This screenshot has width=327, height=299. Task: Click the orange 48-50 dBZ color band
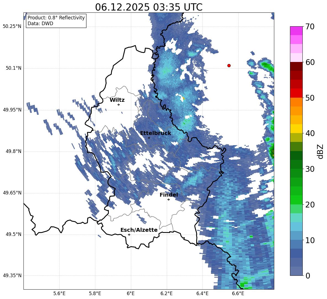coord(296,102)
